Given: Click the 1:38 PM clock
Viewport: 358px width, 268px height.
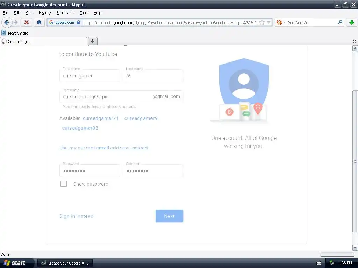Looking at the screenshot, I should 345,263.
